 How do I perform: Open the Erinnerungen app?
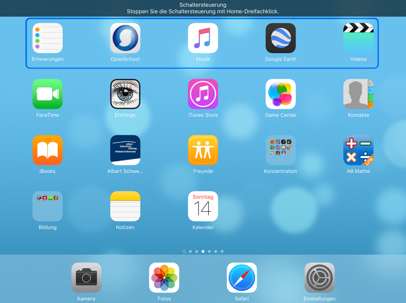tap(47, 38)
